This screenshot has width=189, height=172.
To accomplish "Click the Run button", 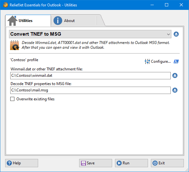I will [131, 163].
